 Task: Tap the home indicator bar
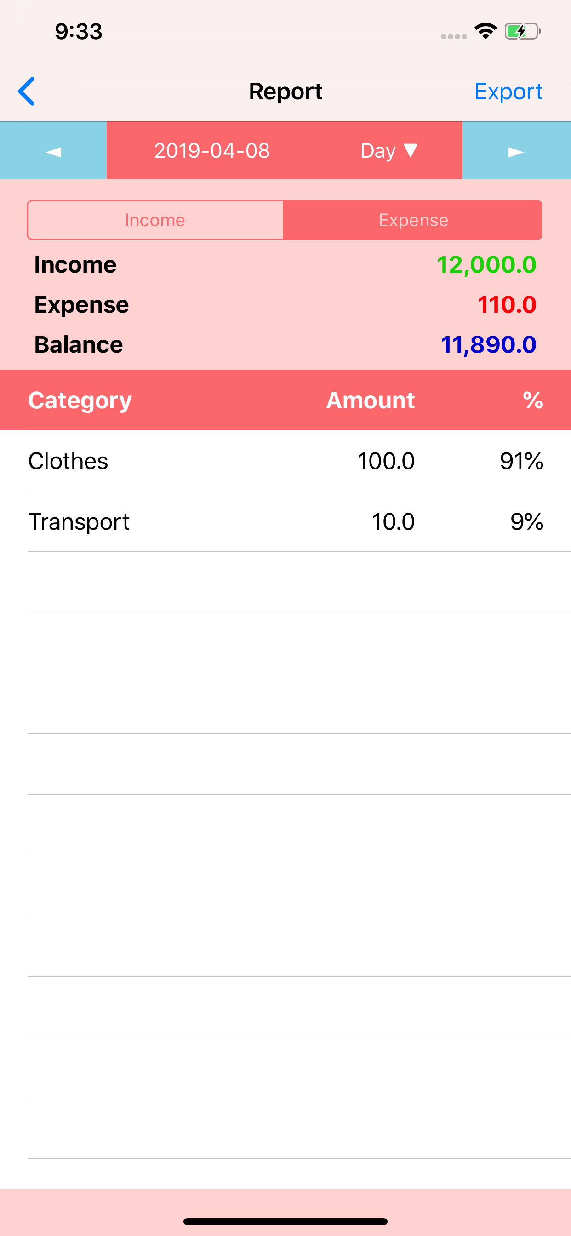click(x=285, y=1221)
